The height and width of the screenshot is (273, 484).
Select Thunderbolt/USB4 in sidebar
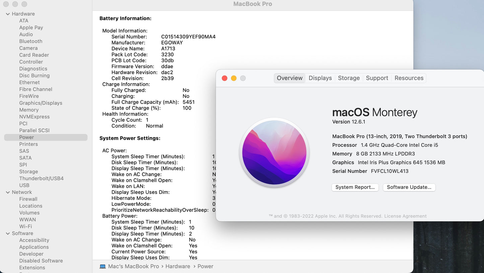(x=41, y=178)
